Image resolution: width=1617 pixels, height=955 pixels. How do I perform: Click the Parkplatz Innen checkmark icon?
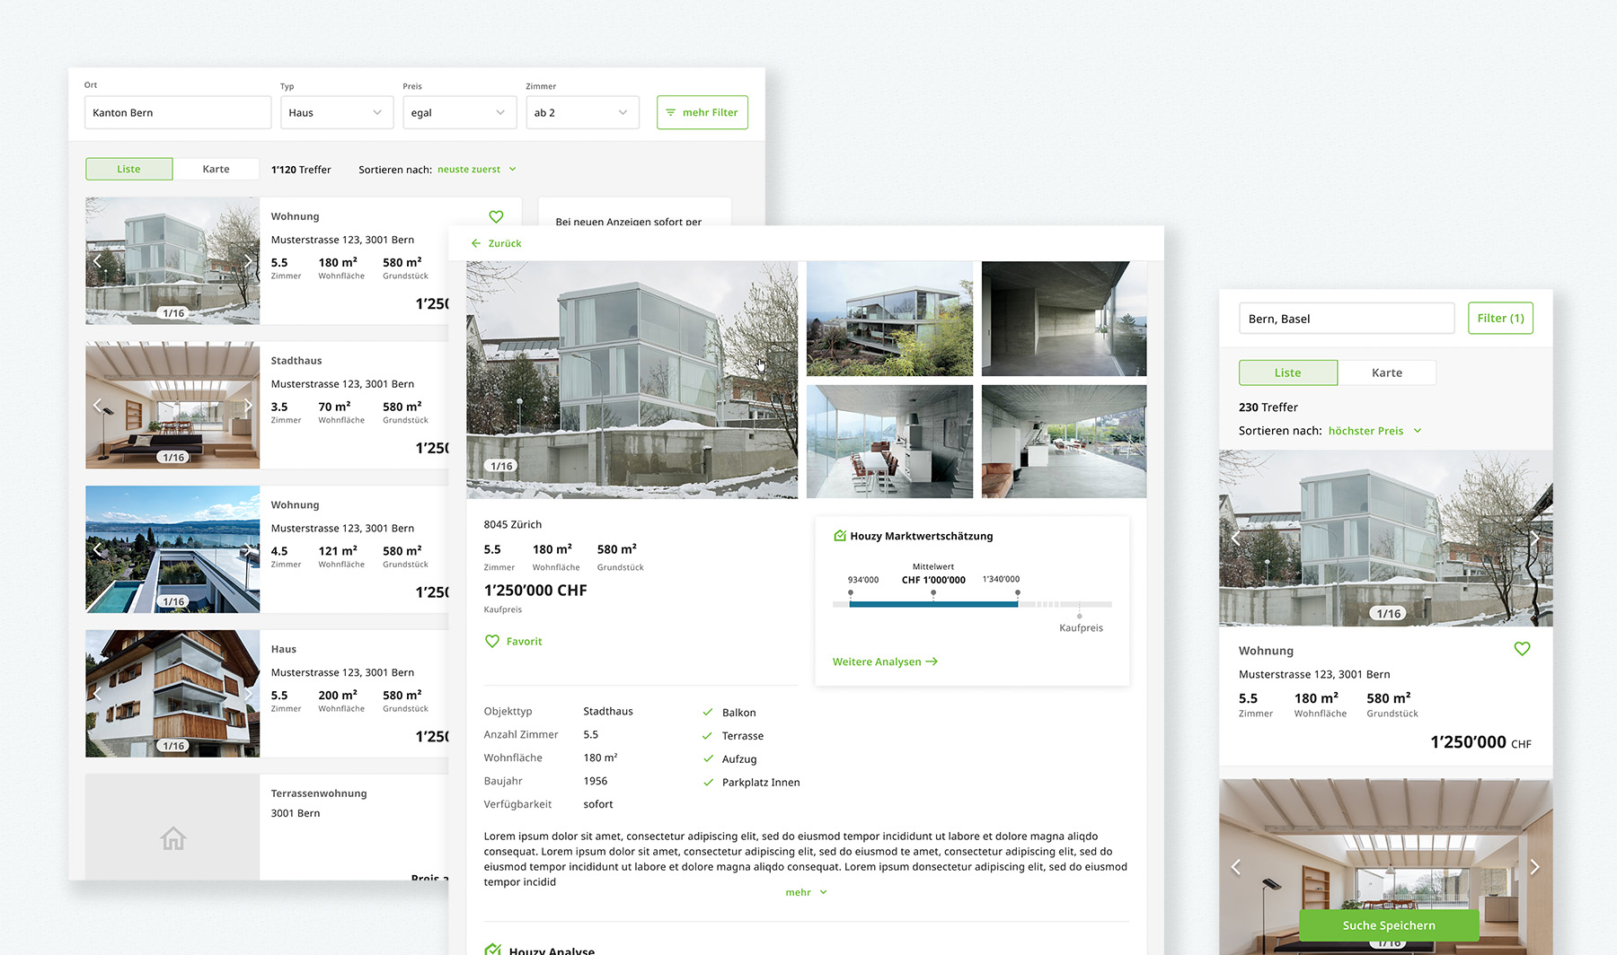click(708, 782)
